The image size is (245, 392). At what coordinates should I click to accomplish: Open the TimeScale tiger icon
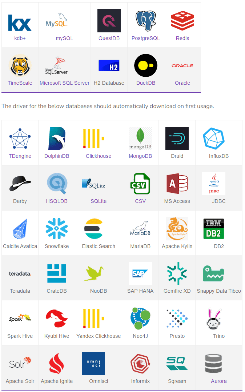click(20, 65)
